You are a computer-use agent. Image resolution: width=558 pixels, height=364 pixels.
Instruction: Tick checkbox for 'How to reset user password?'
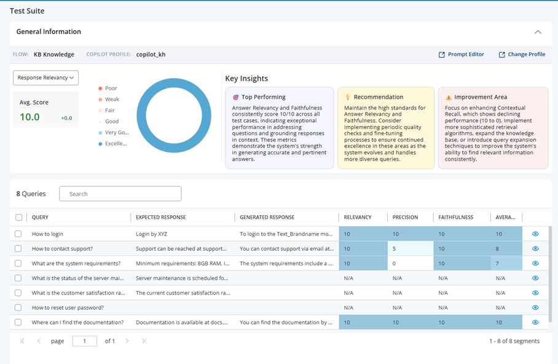18,307
